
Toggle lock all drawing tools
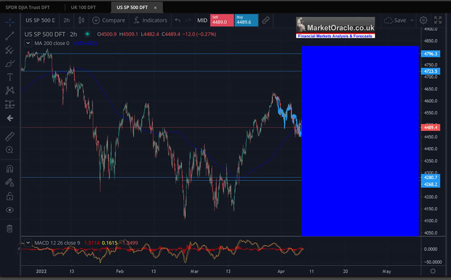(x=10, y=196)
